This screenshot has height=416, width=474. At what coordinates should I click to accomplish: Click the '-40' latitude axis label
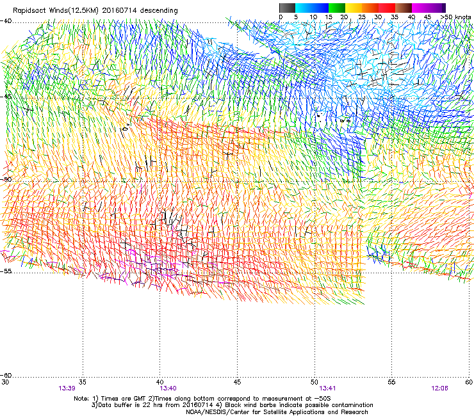[x=6, y=21]
